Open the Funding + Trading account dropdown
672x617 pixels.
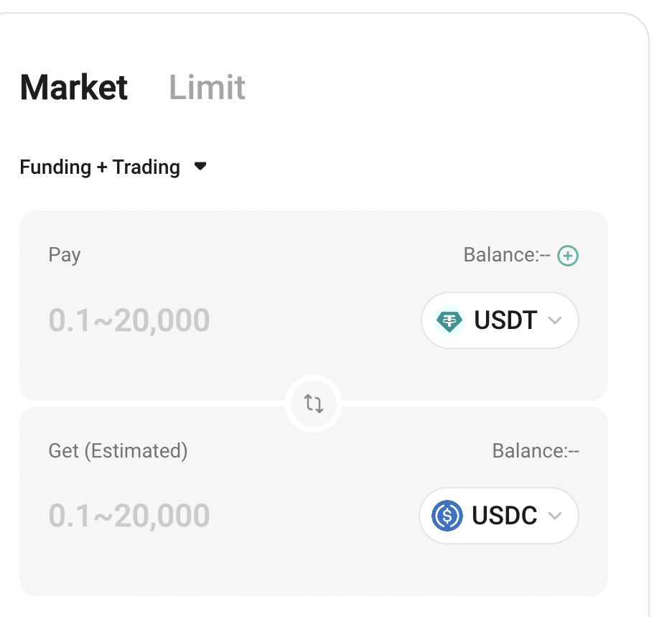[113, 167]
